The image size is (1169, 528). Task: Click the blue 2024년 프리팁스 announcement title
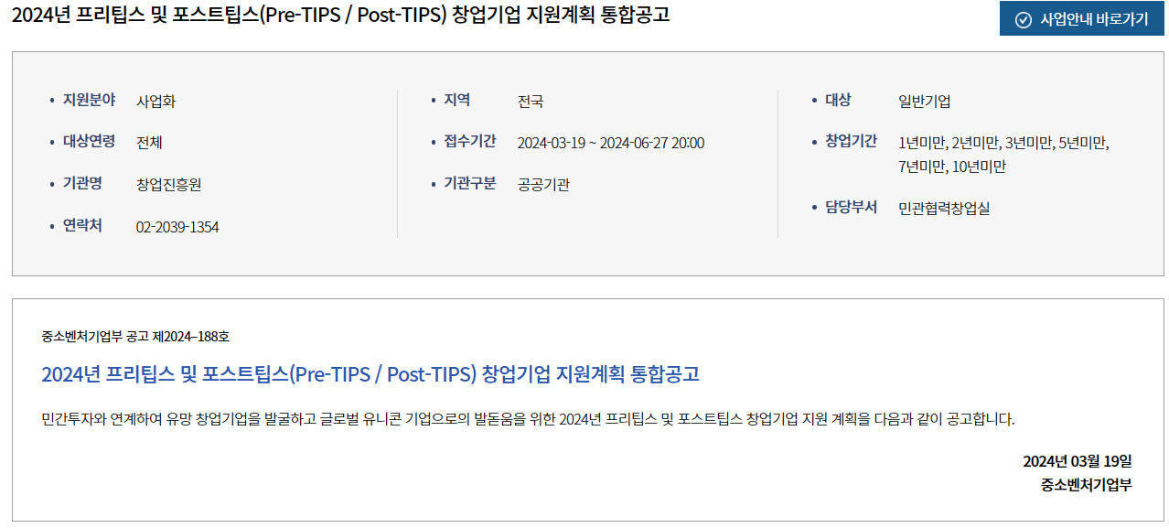pyautogui.click(x=370, y=374)
